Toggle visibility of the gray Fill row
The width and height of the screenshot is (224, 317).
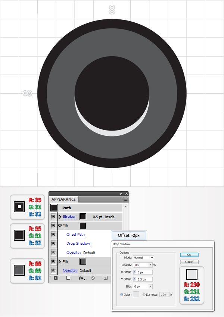(53, 261)
